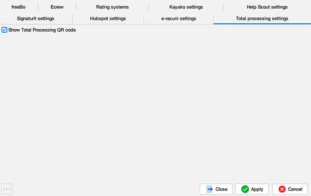311x196 pixels.
Task: Open the Ecrew tab
Action: 57,7
